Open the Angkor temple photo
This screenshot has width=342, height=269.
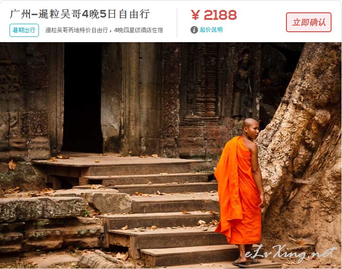point(171,155)
